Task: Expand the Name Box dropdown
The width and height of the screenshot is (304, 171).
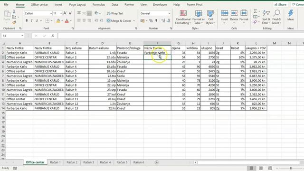Action: pyautogui.click(x=22, y=36)
